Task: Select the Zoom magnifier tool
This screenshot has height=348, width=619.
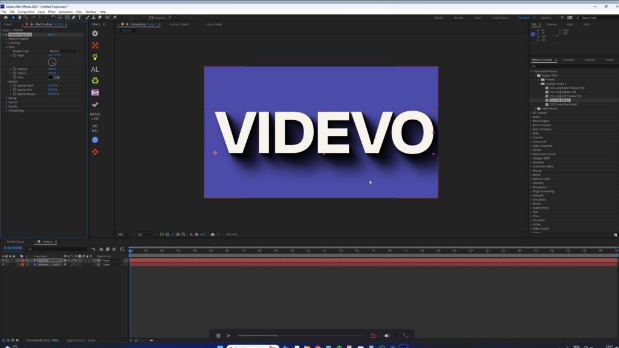Action: click(x=25, y=18)
